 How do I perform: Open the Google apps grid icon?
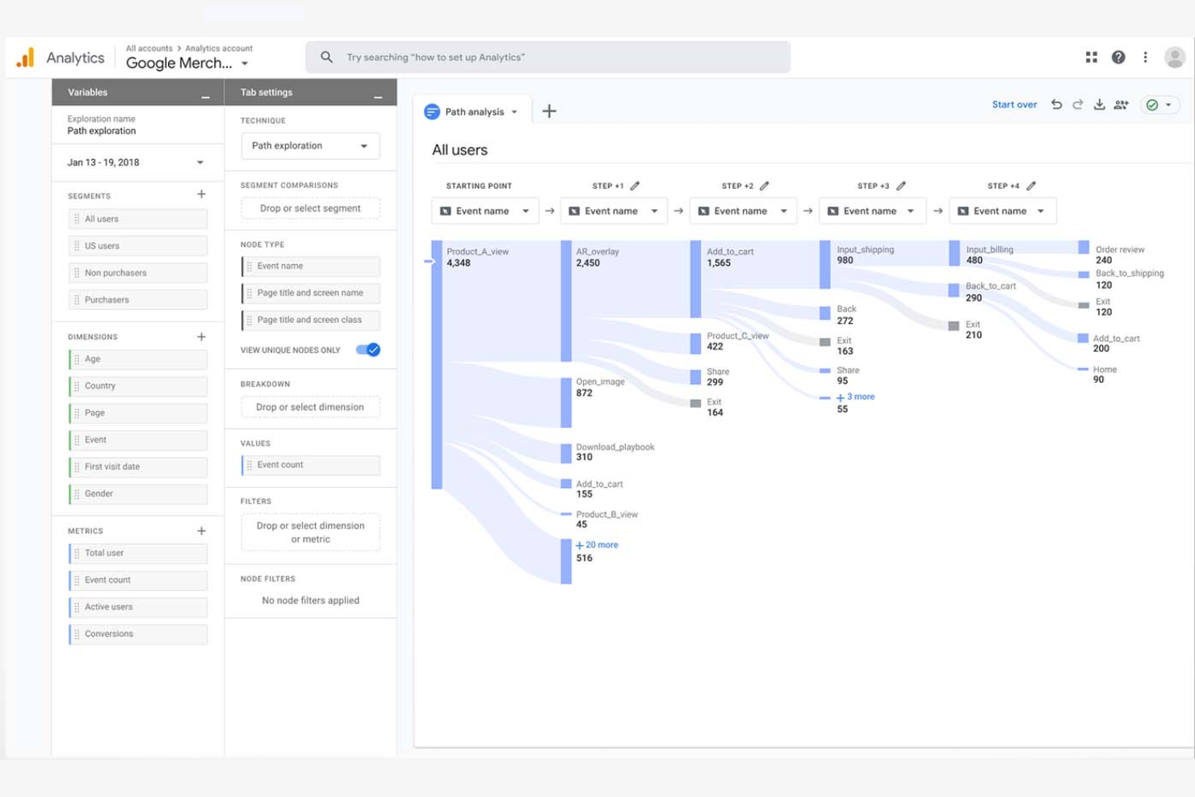coord(1091,57)
